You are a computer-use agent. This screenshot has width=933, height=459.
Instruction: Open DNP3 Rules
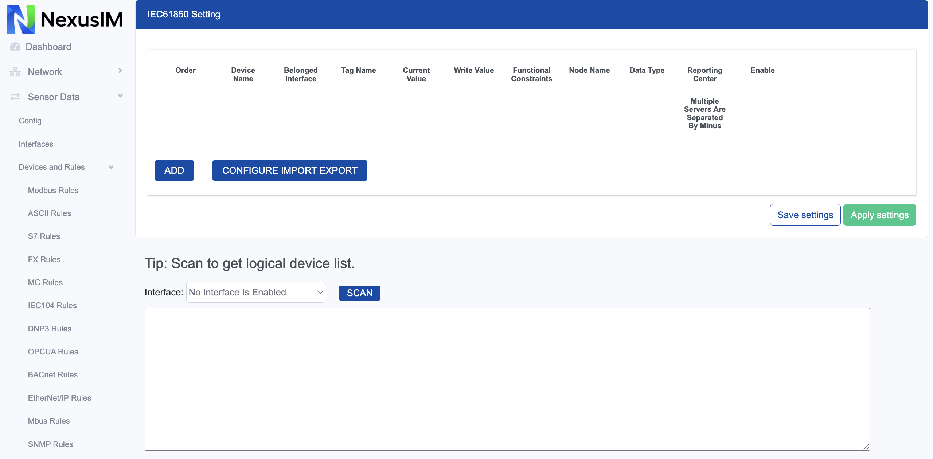coord(50,329)
